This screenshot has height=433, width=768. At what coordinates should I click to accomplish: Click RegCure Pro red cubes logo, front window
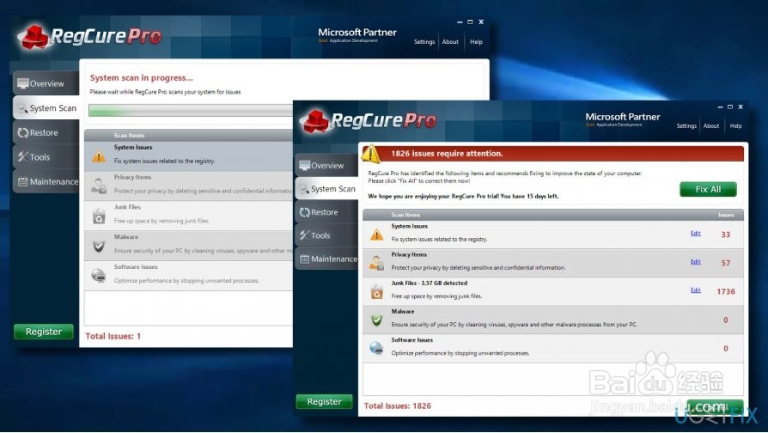click(x=314, y=121)
